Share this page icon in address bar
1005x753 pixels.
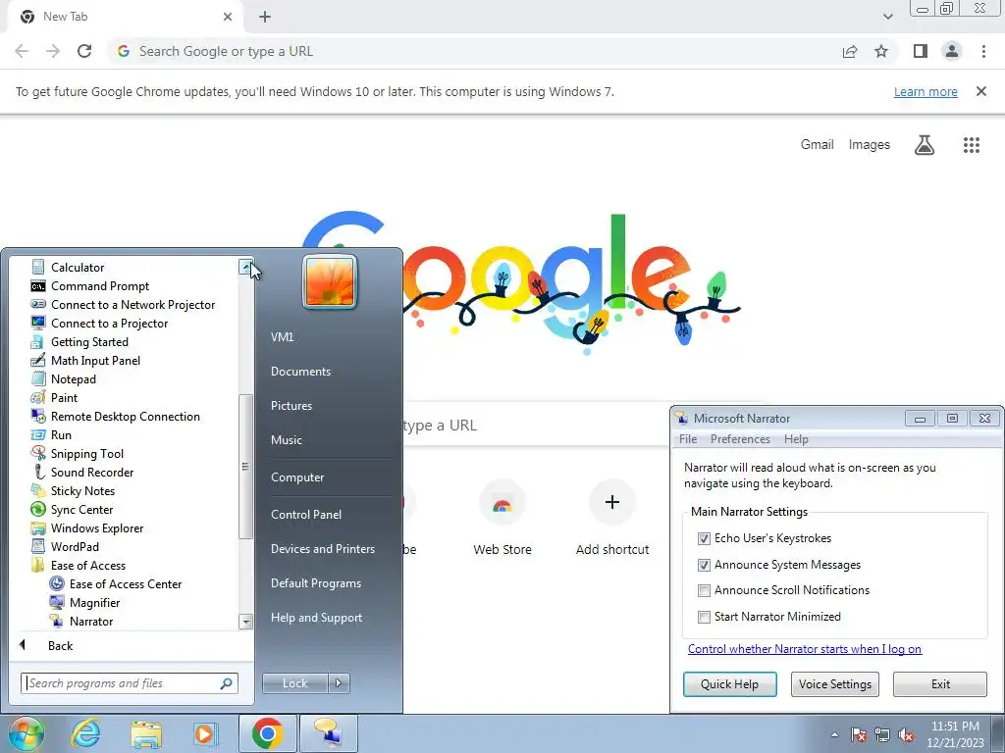(x=850, y=51)
